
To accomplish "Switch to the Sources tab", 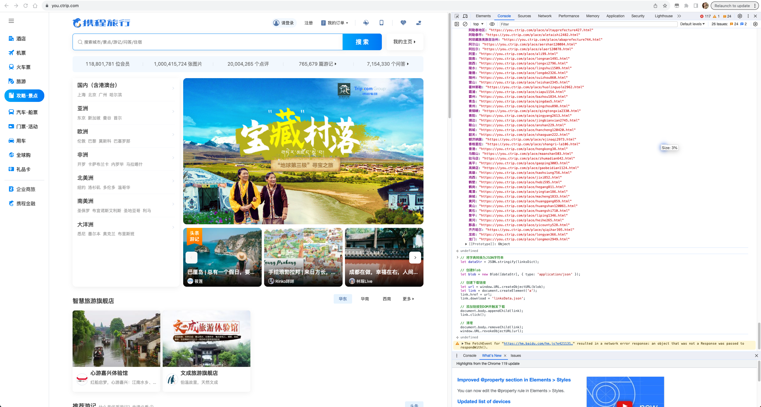I will (524, 16).
